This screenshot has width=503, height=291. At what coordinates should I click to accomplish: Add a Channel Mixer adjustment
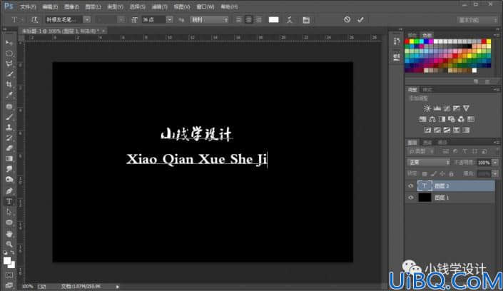(461, 119)
